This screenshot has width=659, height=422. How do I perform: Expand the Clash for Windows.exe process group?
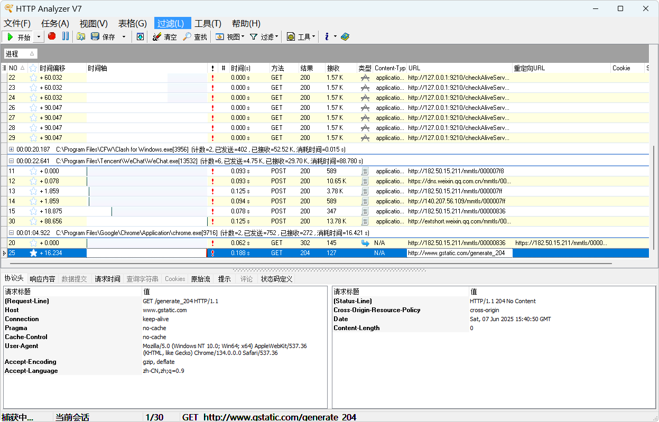tap(11, 149)
